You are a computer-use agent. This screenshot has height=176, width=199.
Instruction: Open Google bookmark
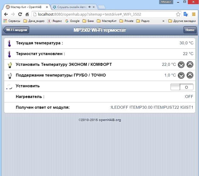72,21
